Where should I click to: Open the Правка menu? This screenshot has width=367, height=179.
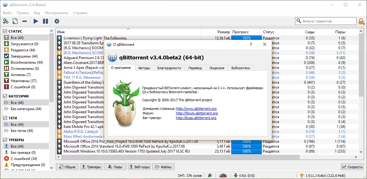pyautogui.click(x=23, y=13)
